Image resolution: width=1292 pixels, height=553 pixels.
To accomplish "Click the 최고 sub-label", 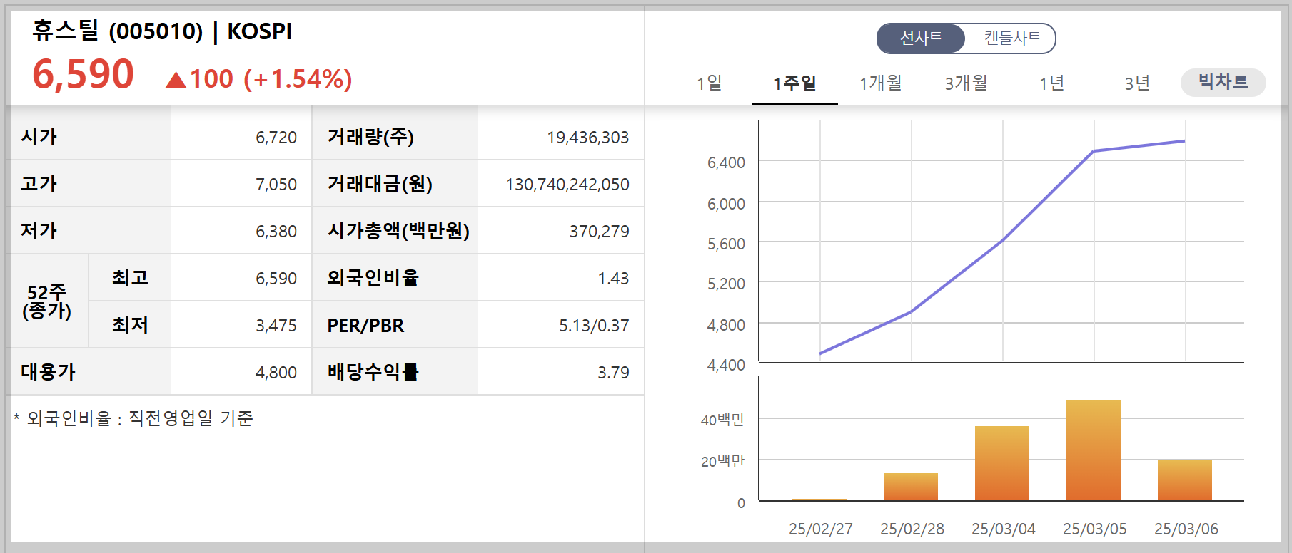I will [x=130, y=278].
